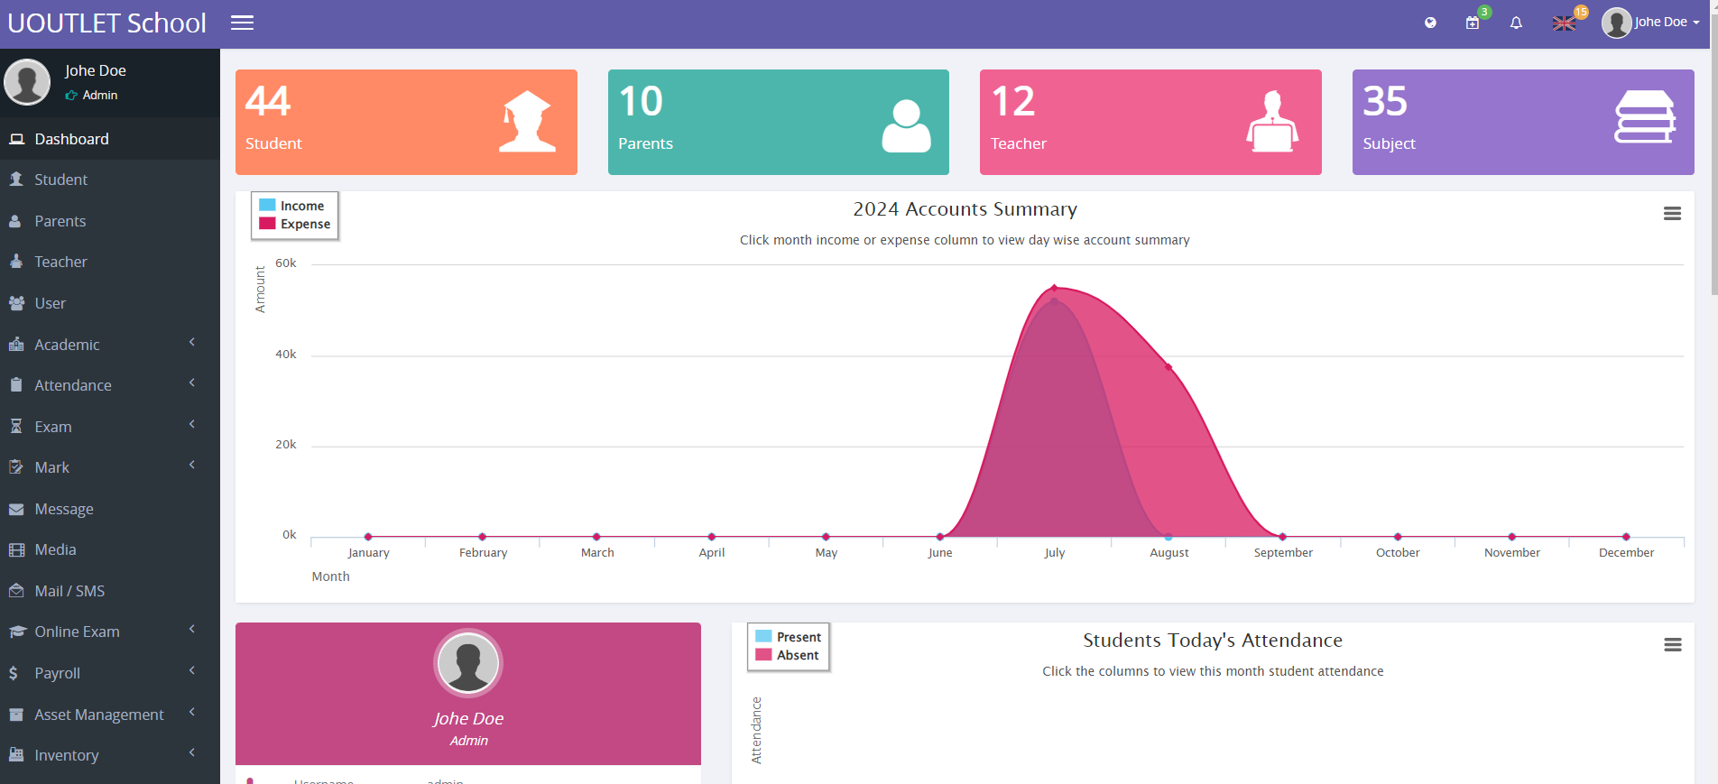
Task: Open the UK flag language selector
Action: 1564,23
